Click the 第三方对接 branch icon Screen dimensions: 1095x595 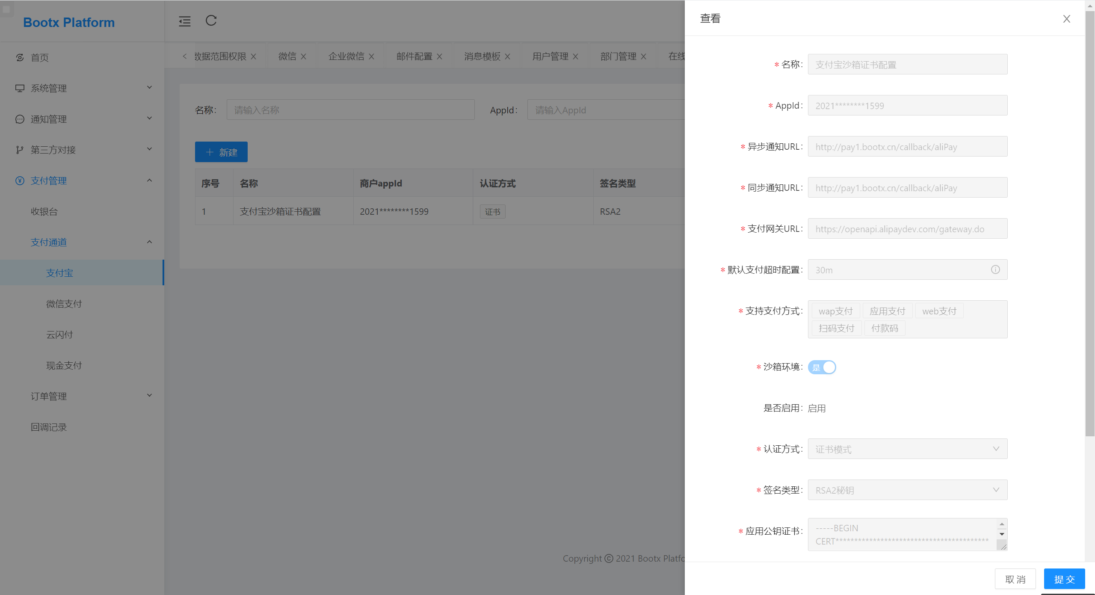click(20, 149)
